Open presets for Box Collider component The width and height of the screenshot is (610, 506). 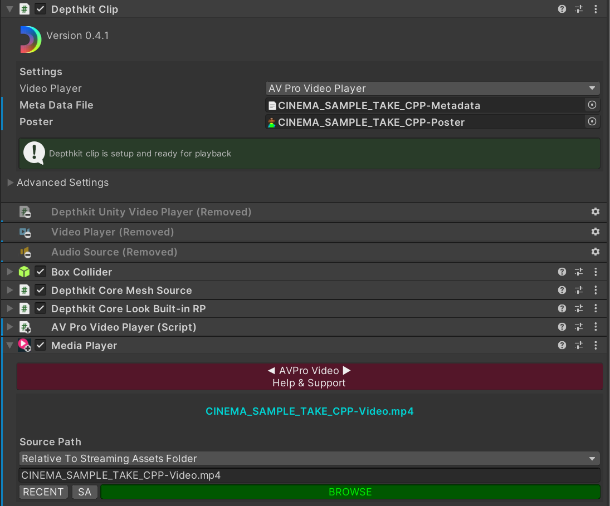point(579,272)
